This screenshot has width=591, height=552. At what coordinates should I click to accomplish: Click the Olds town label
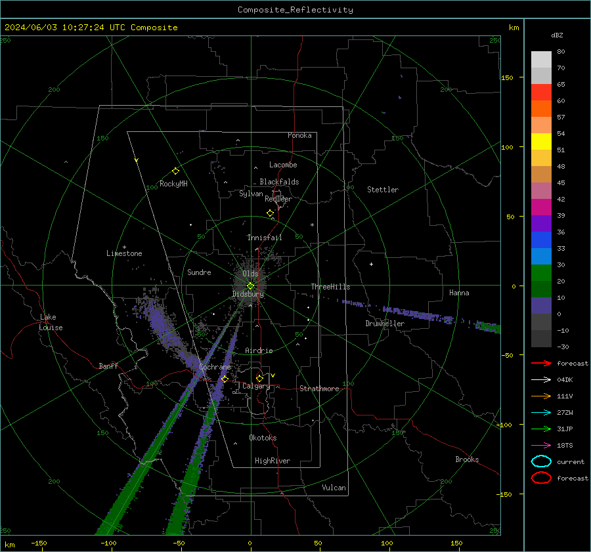tap(250, 274)
